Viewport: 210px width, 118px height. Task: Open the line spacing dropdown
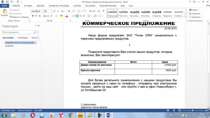click(89, 16)
